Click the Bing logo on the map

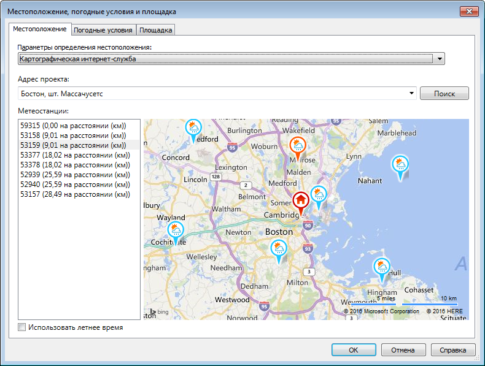point(159,311)
